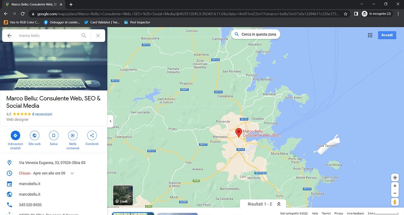This screenshot has width=404, height=215.
Task: Go back in browser history
Action: (x=6, y=14)
